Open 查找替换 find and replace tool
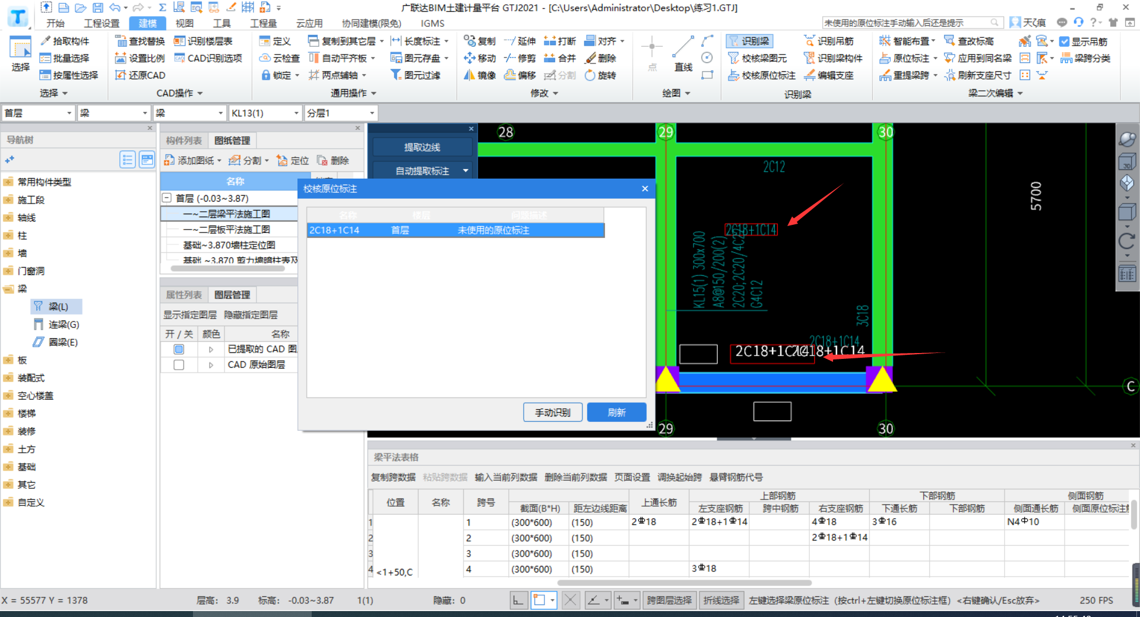 click(x=140, y=41)
